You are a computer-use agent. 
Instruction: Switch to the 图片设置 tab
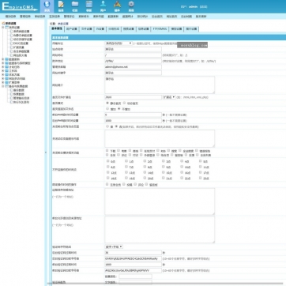(191, 29)
